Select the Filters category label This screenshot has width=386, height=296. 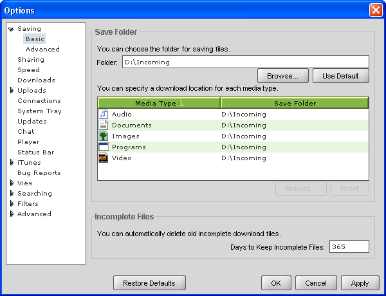pyautogui.click(x=28, y=203)
